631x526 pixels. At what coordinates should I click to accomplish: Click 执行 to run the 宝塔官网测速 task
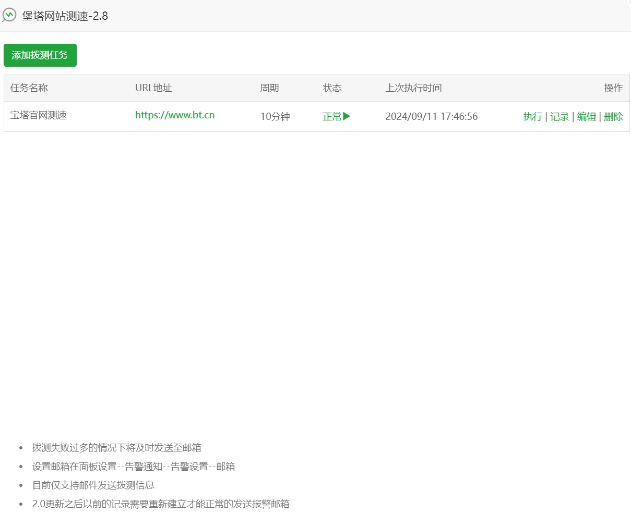[x=532, y=116]
